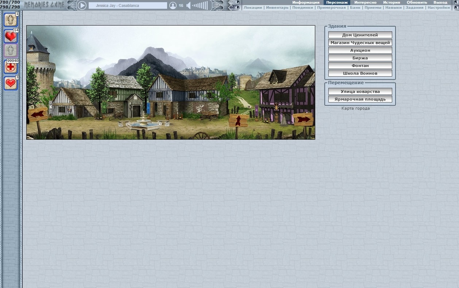Click the right arrow signpost in scene
Image resolution: width=459 pixels, height=288 pixels.
[303, 119]
